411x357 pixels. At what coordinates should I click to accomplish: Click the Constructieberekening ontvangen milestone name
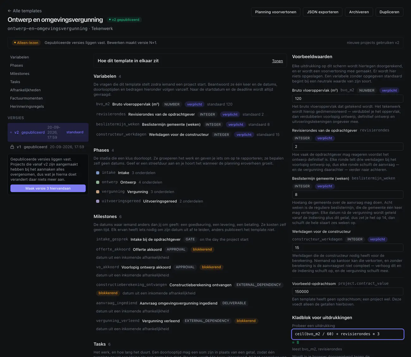point(200,285)
